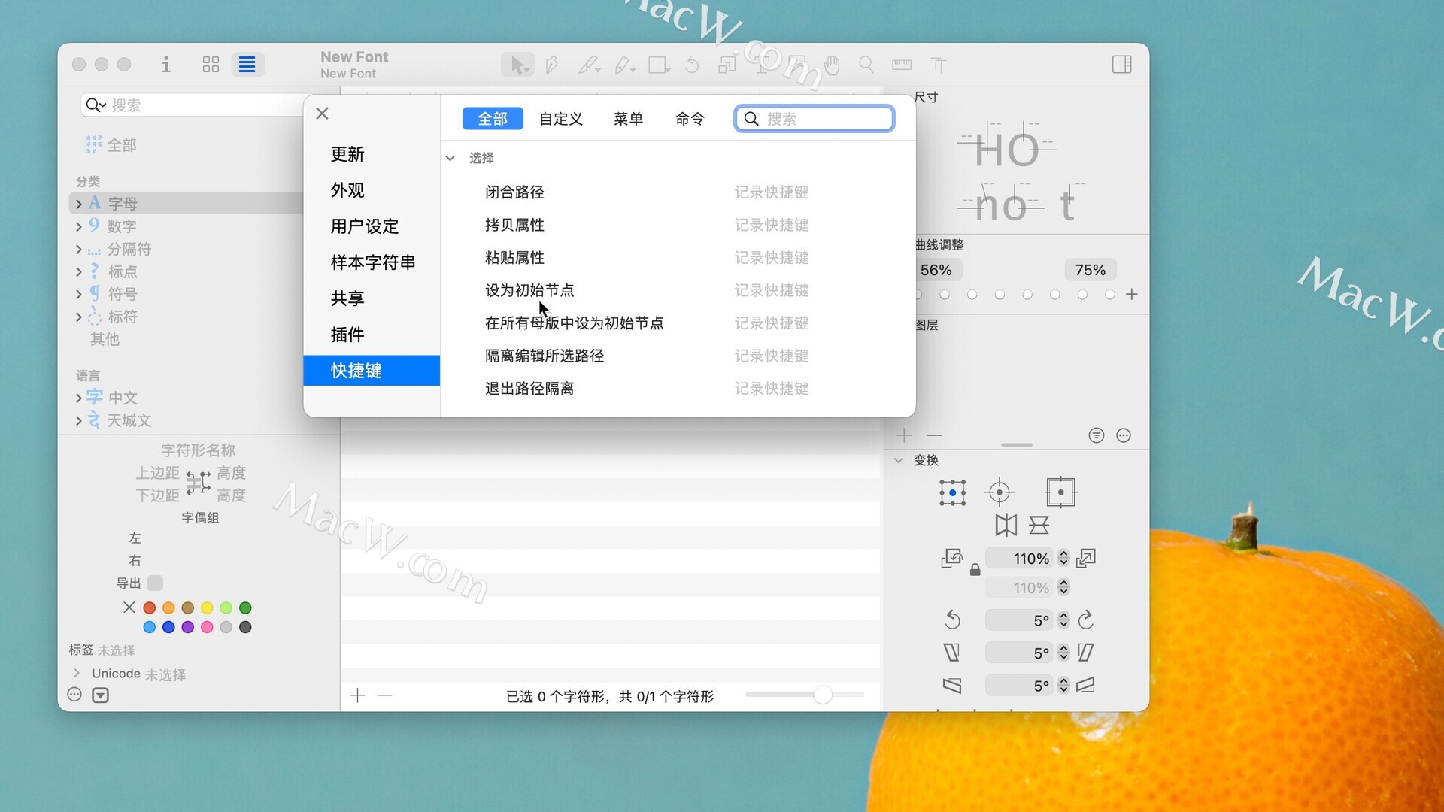The width and height of the screenshot is (1444, 812).
Task: Expand the 中文 language group
Action: (79, 398)
